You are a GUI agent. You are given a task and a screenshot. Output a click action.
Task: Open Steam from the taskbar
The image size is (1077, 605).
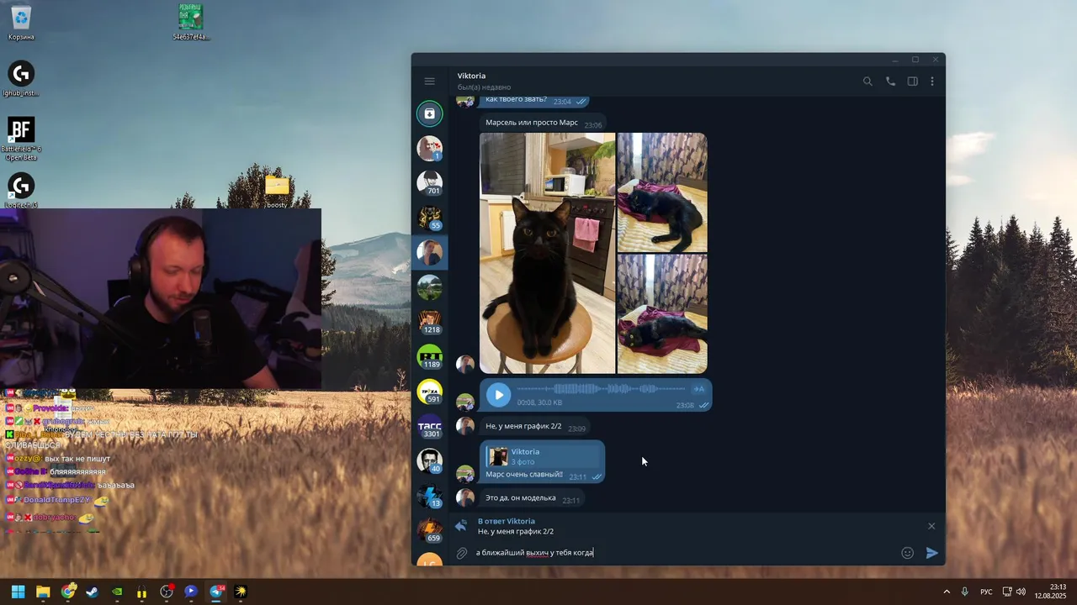click(x=93, y=592)
